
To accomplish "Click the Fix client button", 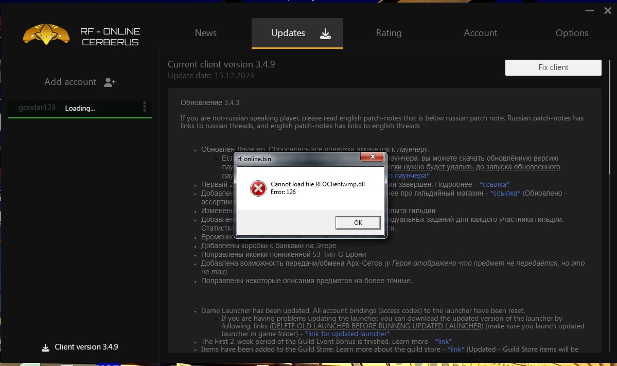I will click(x=553, y=67).
